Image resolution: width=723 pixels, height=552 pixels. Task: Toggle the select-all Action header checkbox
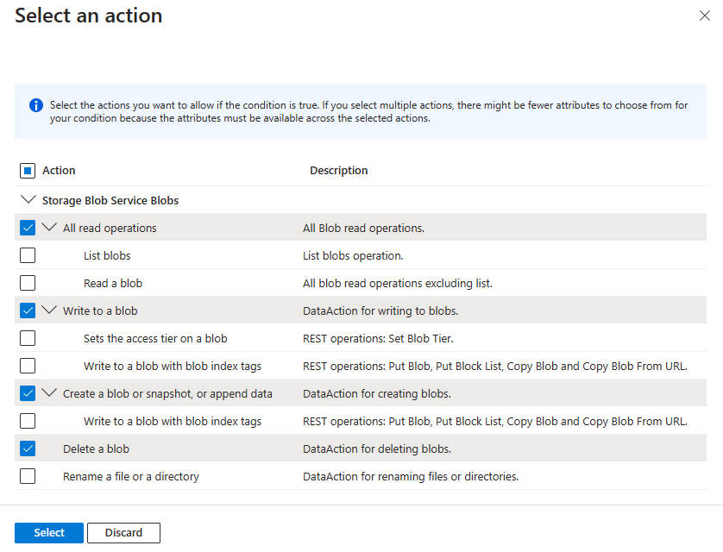[28, 171]
